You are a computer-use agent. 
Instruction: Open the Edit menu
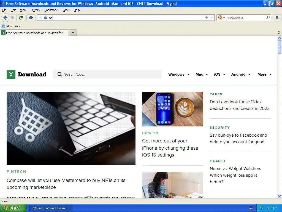click(13, 10)
